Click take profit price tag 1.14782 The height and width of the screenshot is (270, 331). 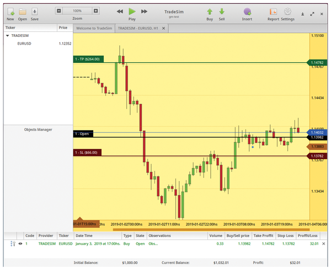(x=317, y=63)
